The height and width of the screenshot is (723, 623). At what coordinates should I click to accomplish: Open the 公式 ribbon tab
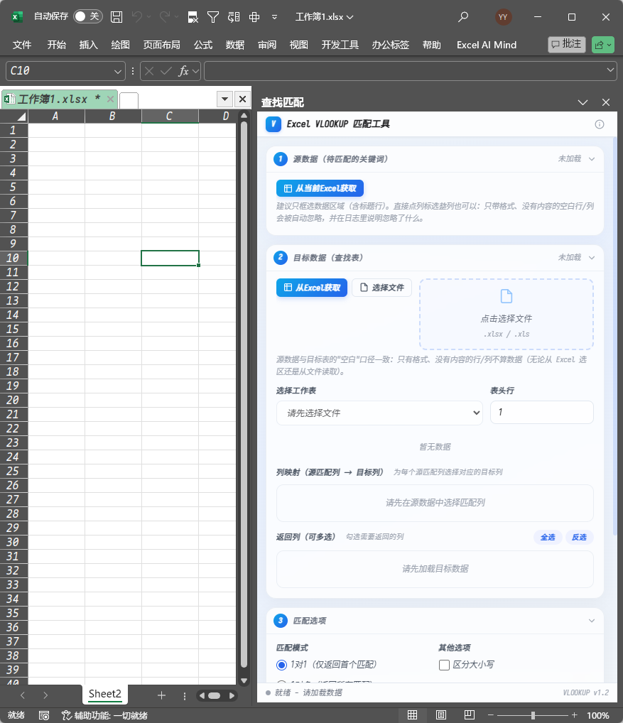203,45
